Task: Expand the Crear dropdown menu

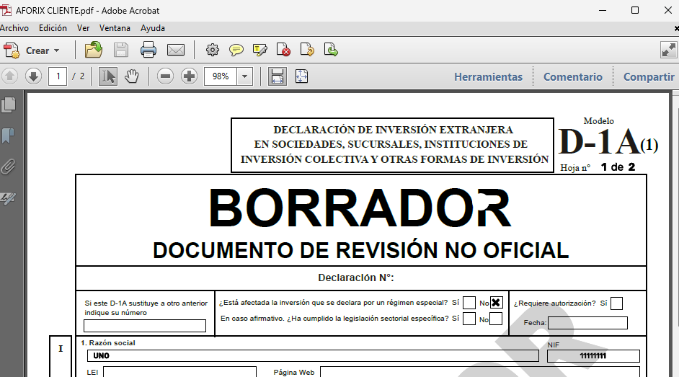Action: click(56, 51)
